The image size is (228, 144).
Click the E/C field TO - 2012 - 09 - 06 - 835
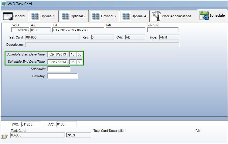[78, 30]
